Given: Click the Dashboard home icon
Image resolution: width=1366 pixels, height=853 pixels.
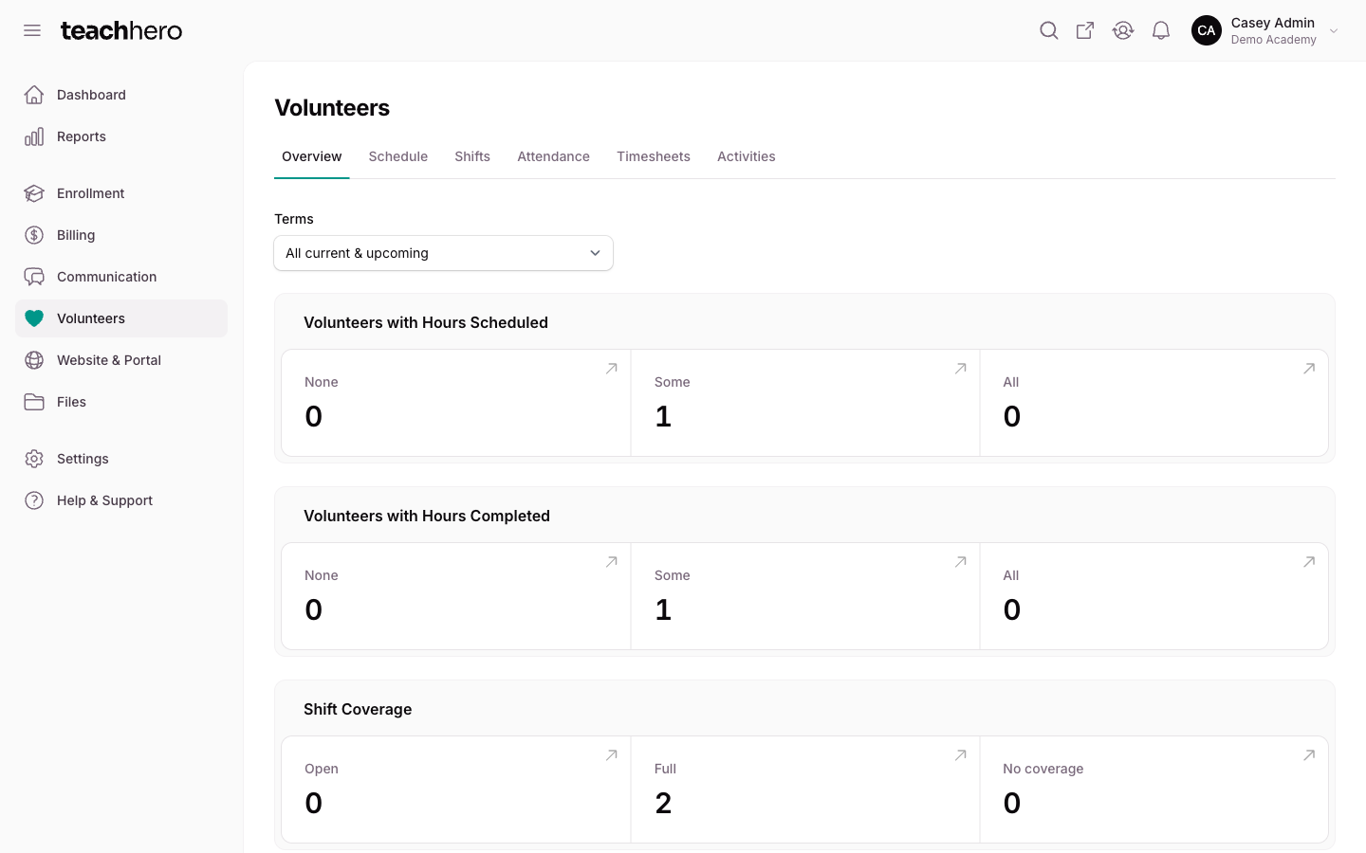Looking at the screenshot, I should click(34, 95).
